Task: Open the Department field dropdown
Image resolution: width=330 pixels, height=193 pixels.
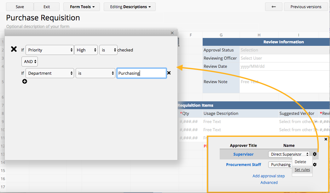Action: [x=50, y=73]
